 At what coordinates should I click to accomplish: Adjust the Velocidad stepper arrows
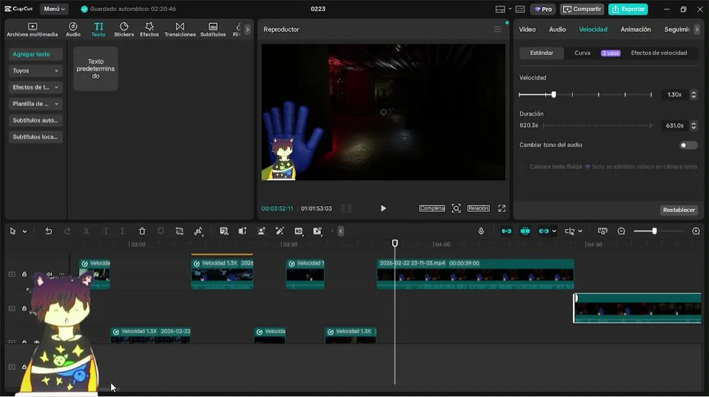(694, 95)
